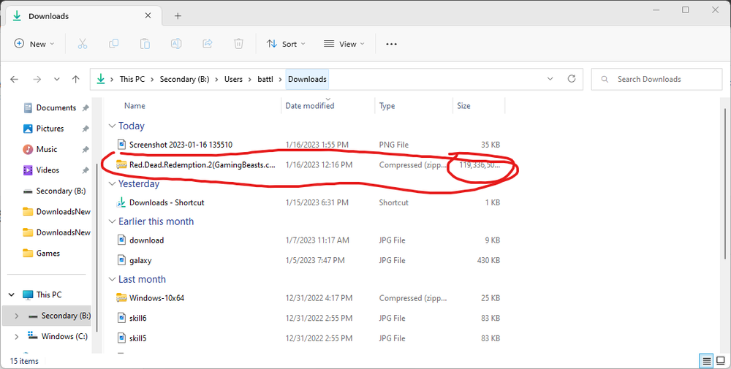Sort by Type column header
This screenshot has width=731, height=369.
pos(387,106)
